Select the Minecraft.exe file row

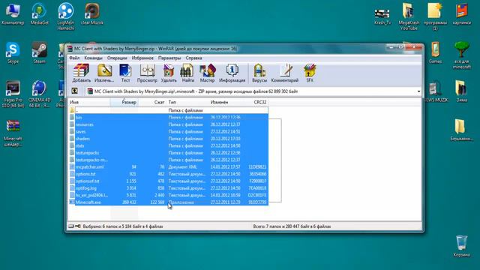pyautogui.click(x=169, y=202)
